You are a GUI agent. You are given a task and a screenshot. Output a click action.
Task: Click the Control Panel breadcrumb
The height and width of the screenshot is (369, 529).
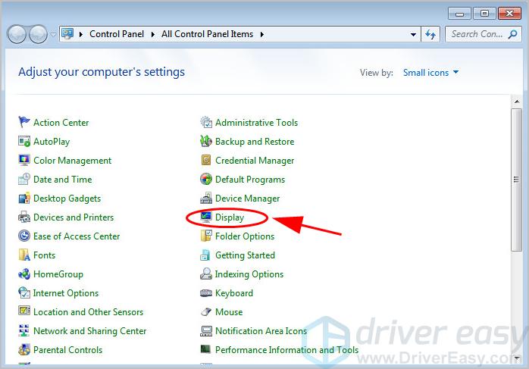[117, 34]
